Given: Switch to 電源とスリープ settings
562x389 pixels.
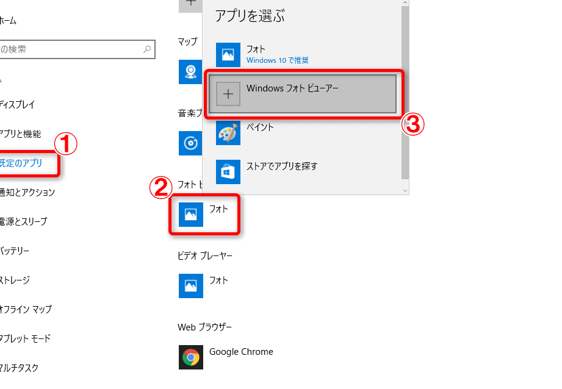Looking at the screenshot, I should click(23, 221).
